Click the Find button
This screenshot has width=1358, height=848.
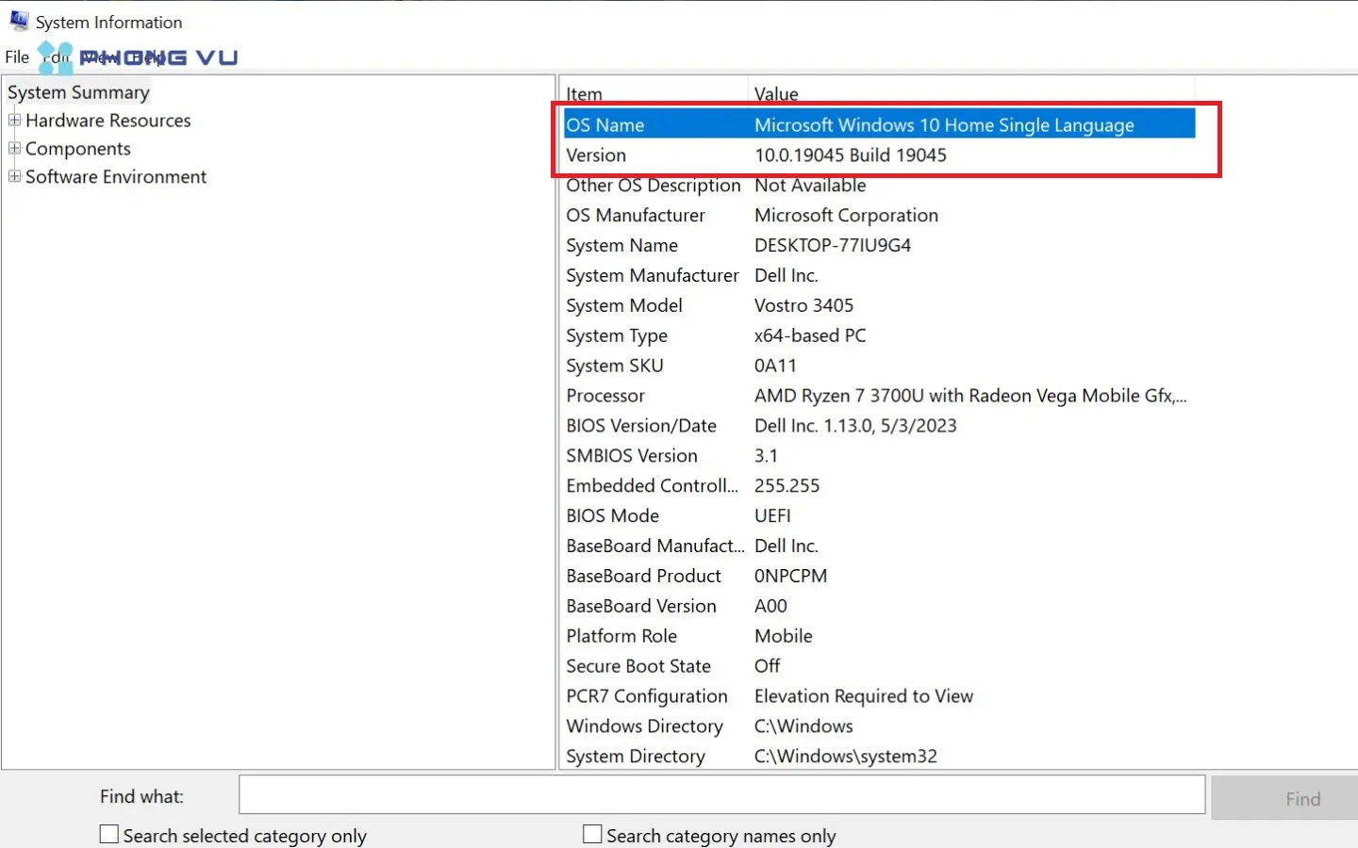(x=1301, y=799)
